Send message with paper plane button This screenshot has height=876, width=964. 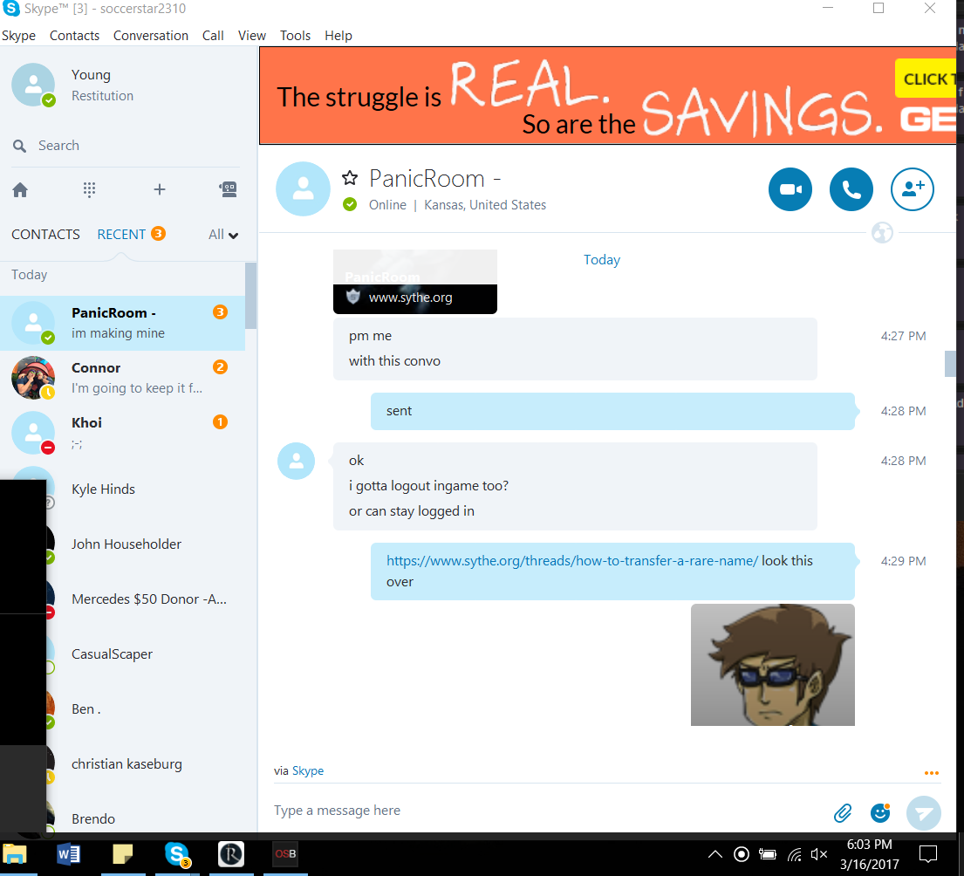tap(923, 812)
